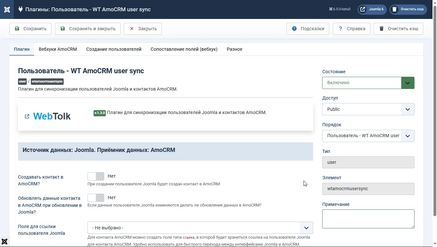Click the Подсказки info circle icon
Image resolution: width=437 pixels, height=247 pixels.
294,29
